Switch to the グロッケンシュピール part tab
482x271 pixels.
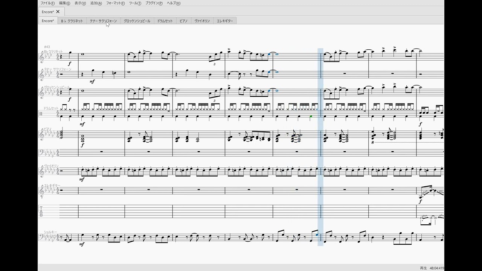click(x=137, y=21)
